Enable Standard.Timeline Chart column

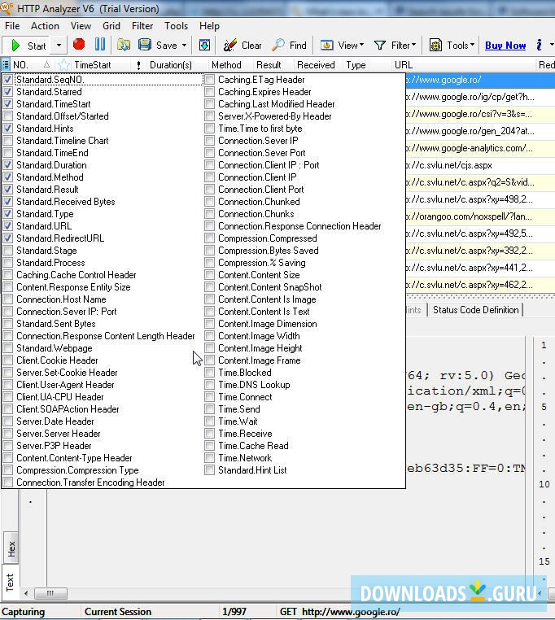[7, 141]
